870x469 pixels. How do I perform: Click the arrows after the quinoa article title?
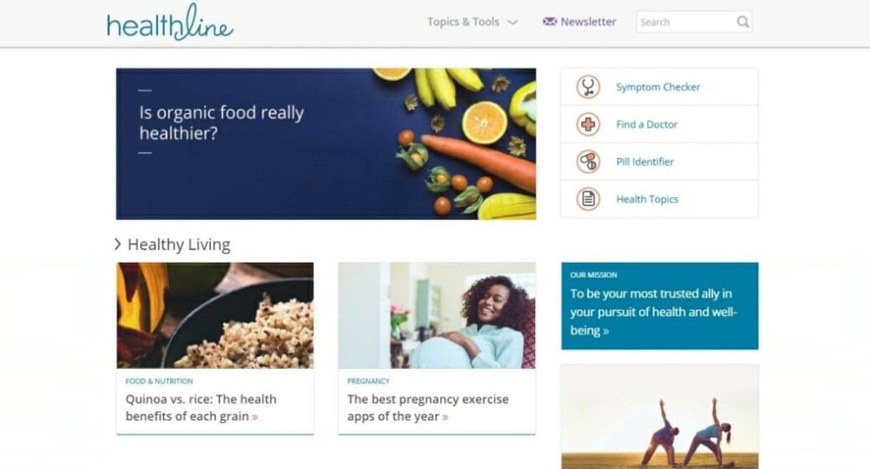[x=255, y=417]
